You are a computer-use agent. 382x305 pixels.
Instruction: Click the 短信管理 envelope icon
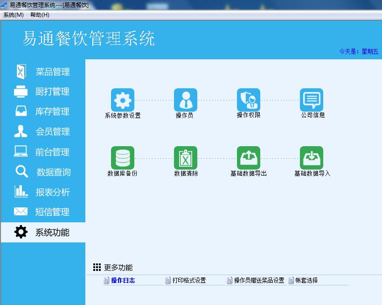21,211
